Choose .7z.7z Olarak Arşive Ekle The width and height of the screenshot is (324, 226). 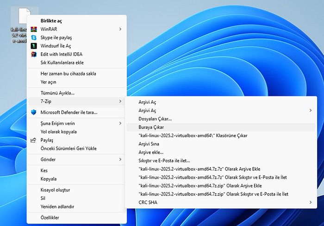coord(221,169)
